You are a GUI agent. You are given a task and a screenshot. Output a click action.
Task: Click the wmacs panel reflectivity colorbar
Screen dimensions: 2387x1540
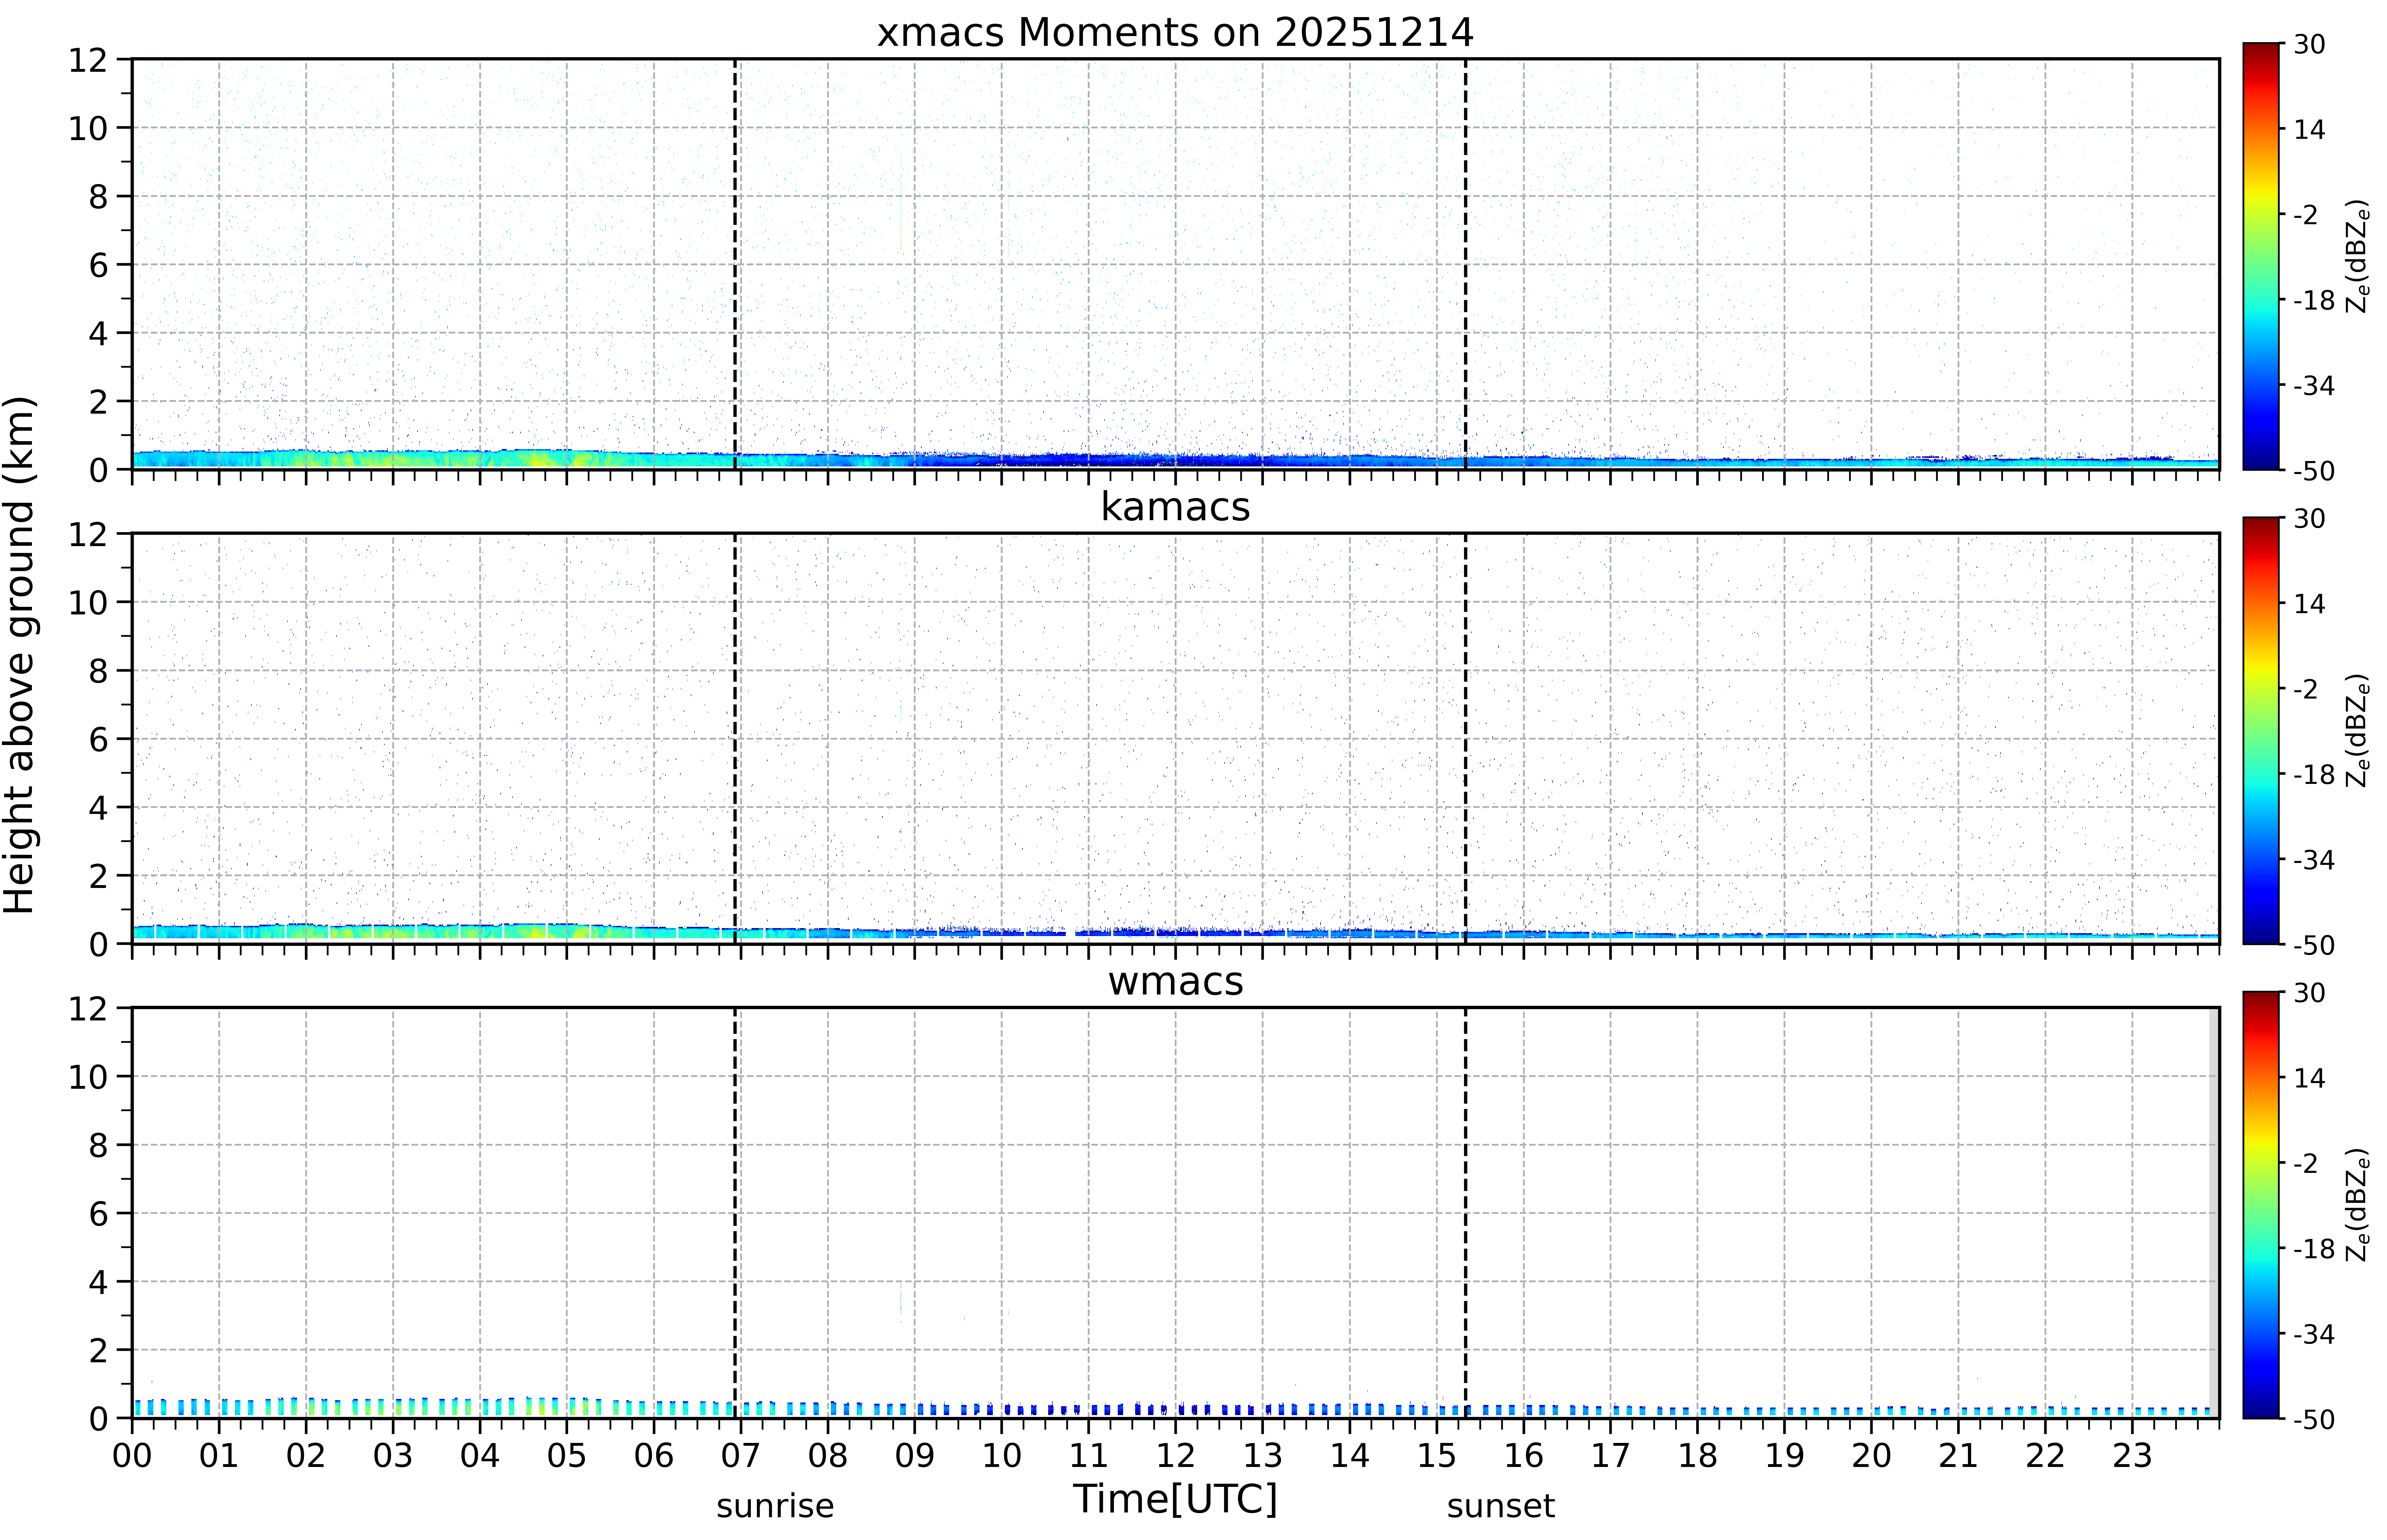[2261, 1205]
